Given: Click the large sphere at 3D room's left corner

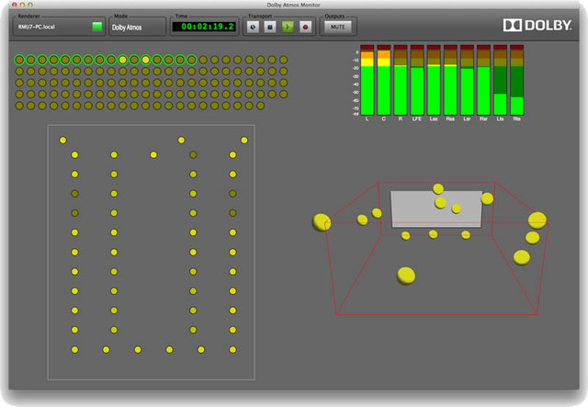Looking at the screenshot, I should pyautogui.click(x=322, y=222).
